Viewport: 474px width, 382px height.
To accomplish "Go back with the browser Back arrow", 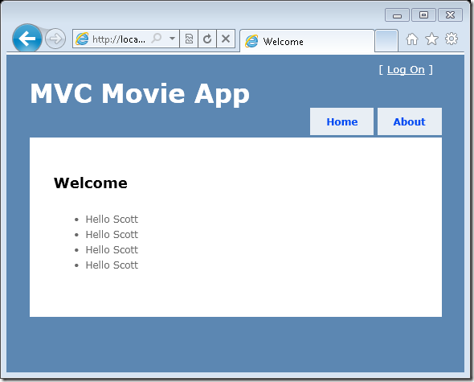I will (x=27, y=39).
